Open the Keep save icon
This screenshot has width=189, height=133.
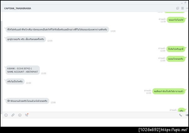[20, 115]
